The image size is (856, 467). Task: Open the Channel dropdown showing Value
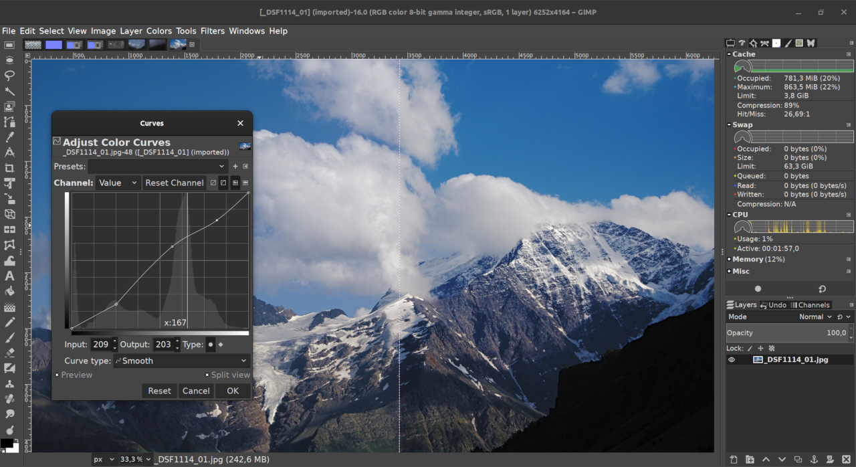[x=118, y=183]
